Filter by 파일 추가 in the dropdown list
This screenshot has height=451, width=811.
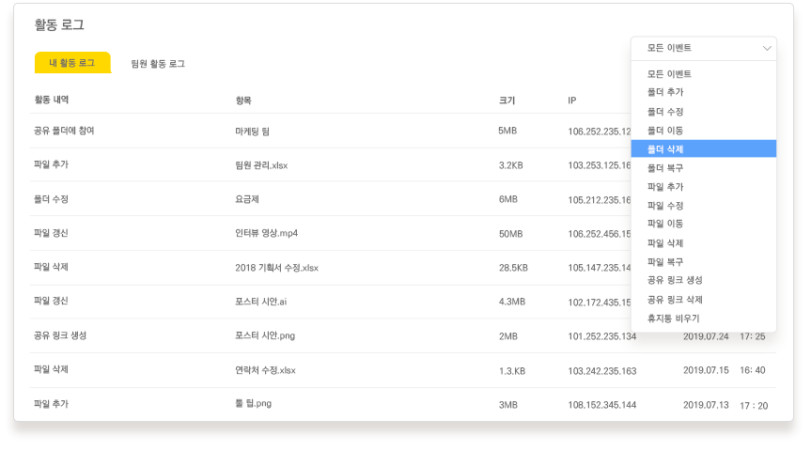(x=665, y=186)
